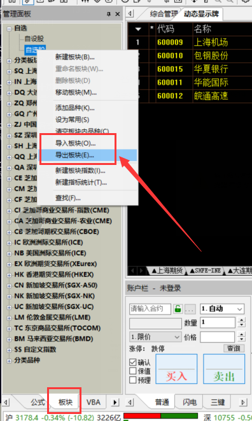Click stock code 600011 in the table
The width and height of the screenshot is (252, 421).
pyautogui.click(x=170, y=82)
